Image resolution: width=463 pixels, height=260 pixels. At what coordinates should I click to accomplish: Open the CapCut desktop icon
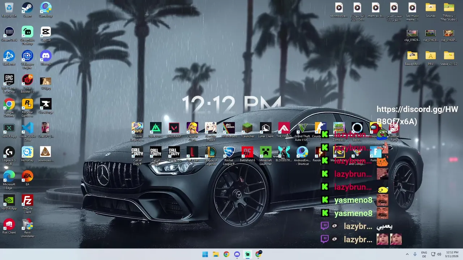[x=46, y=34]
